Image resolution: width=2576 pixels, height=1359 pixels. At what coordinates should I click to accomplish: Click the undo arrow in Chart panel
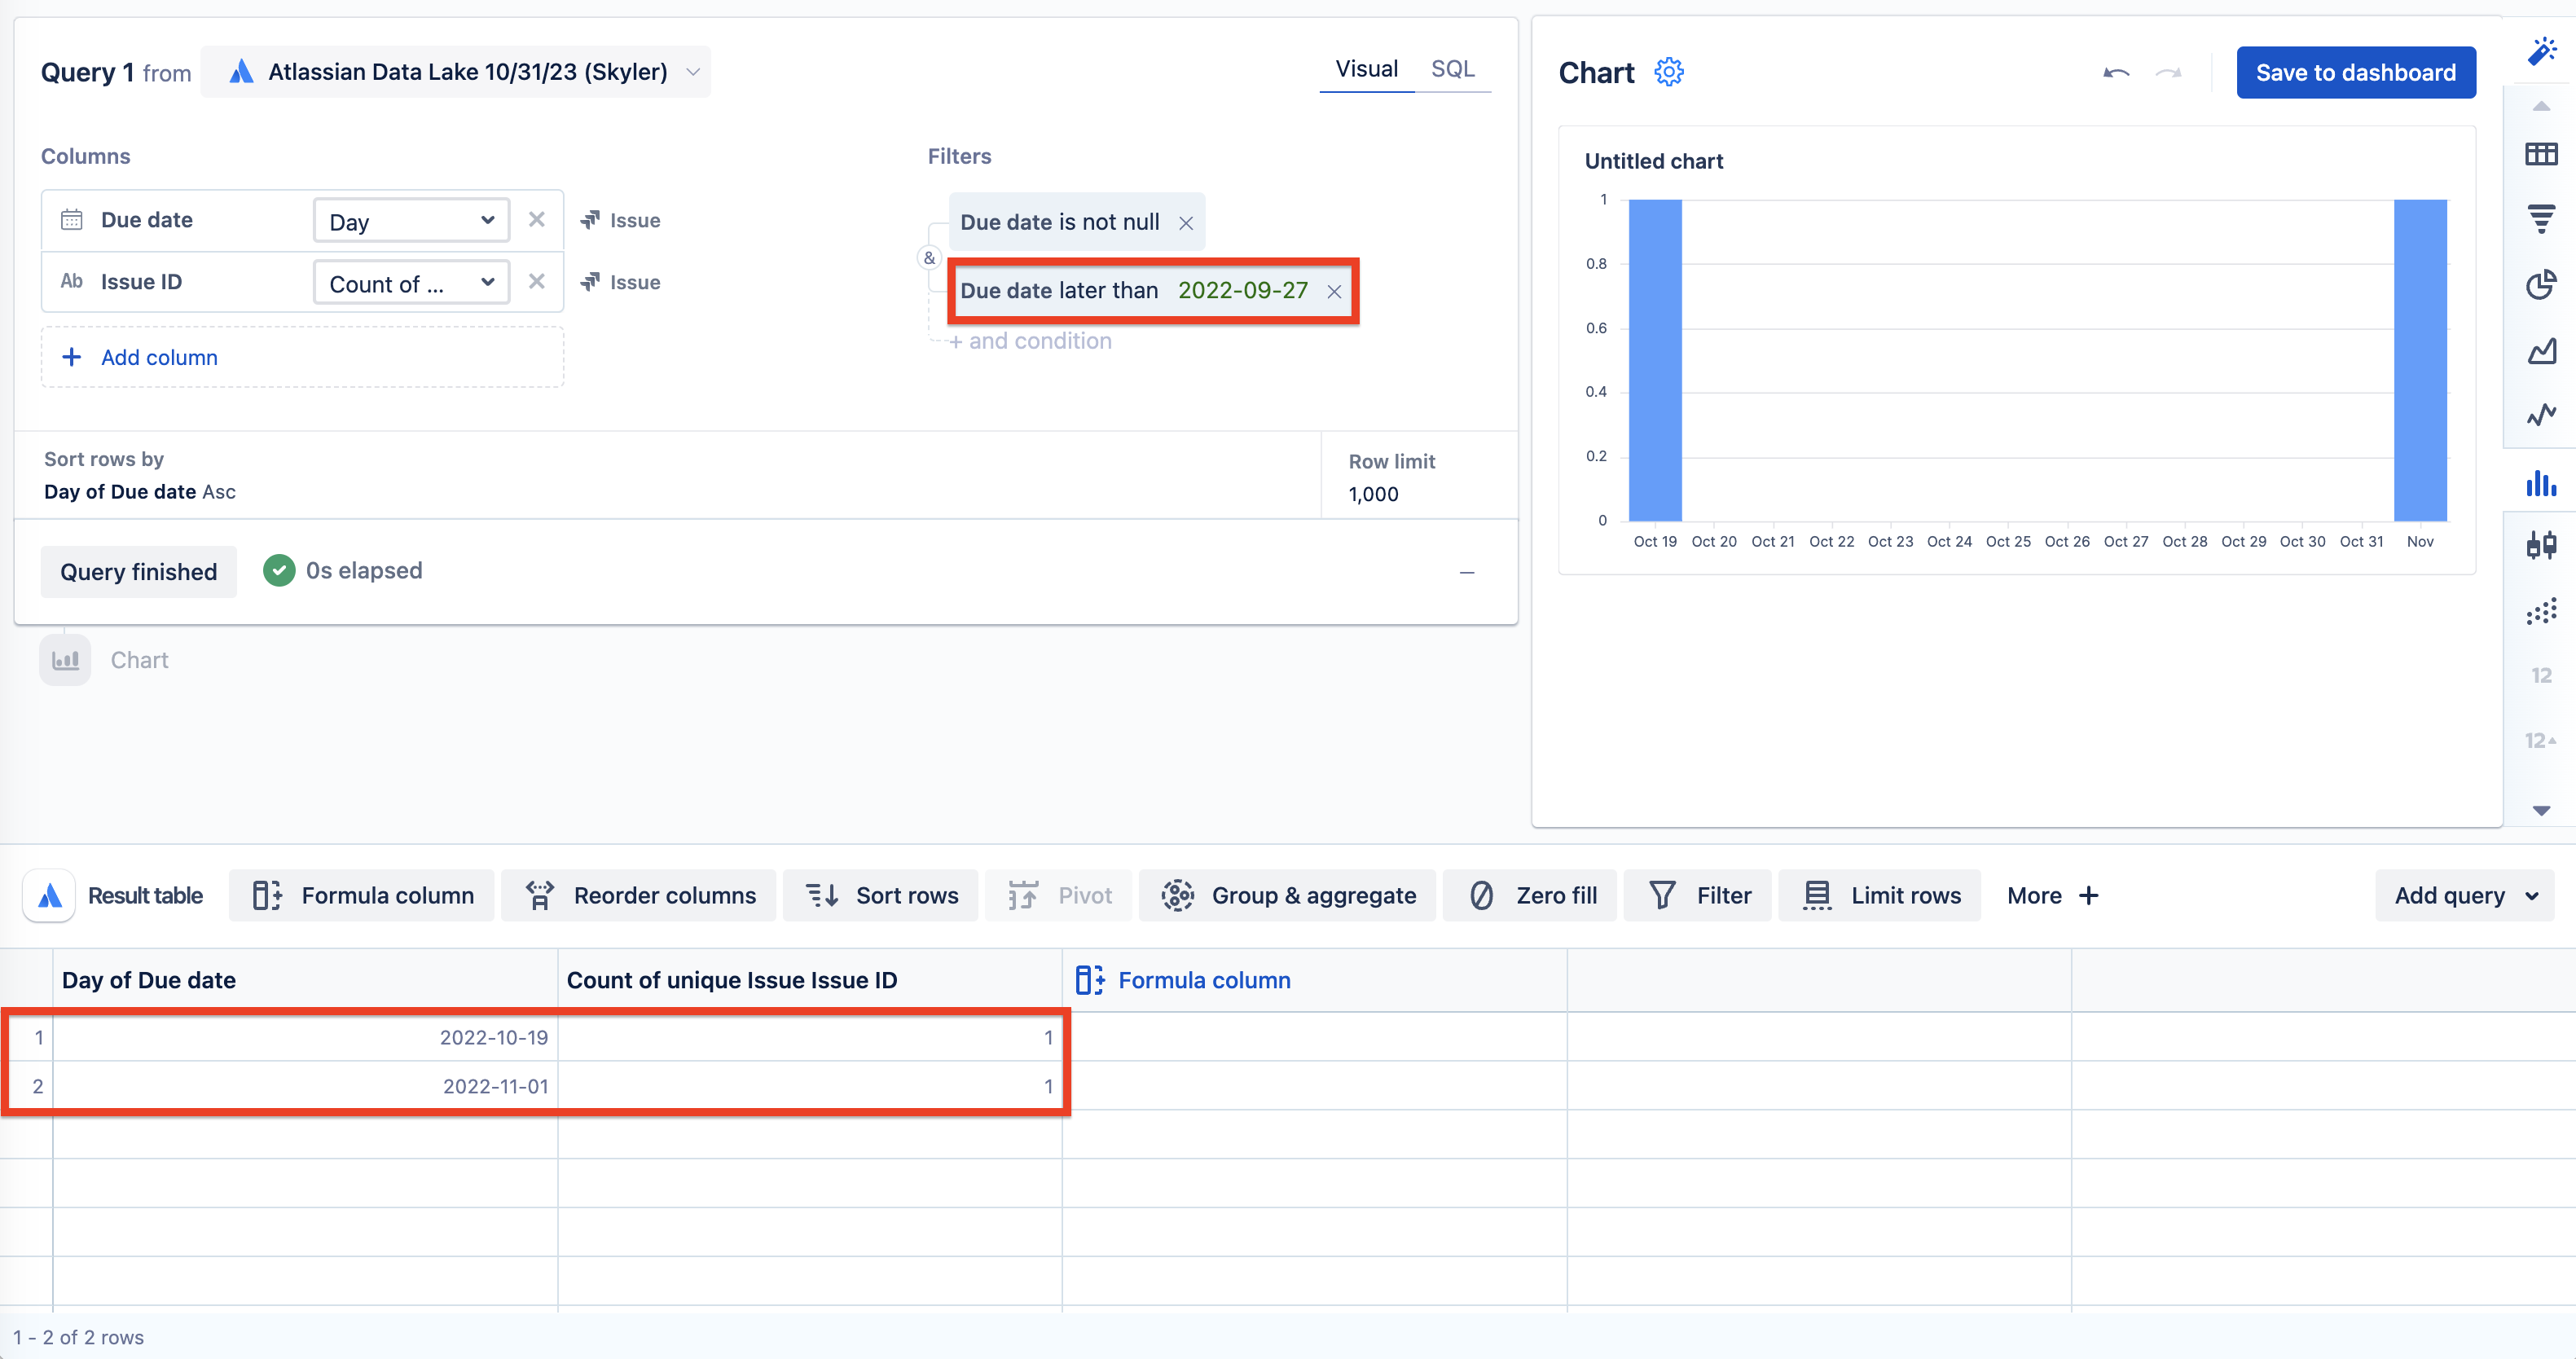click(2115, 72)
